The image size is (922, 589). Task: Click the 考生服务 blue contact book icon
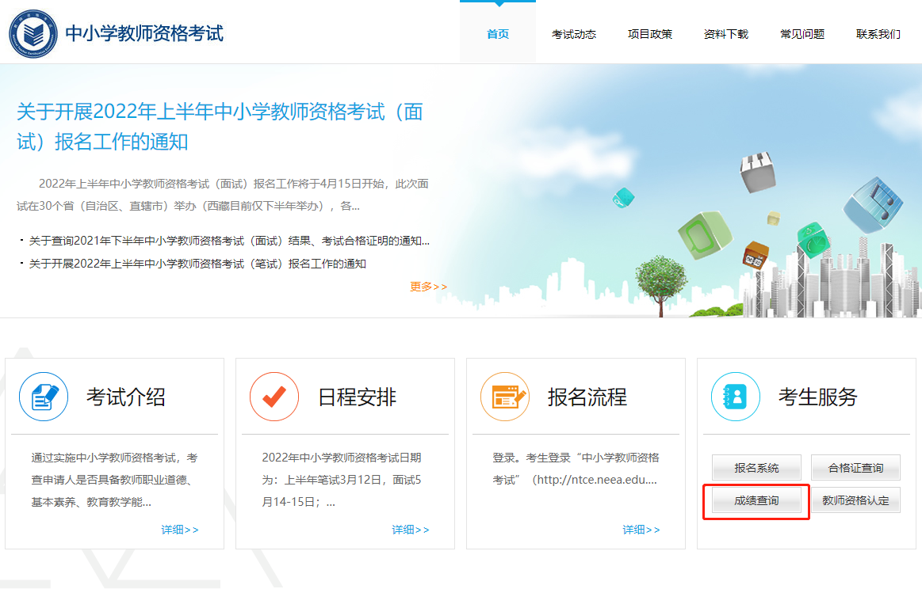(x=736, y=397)
